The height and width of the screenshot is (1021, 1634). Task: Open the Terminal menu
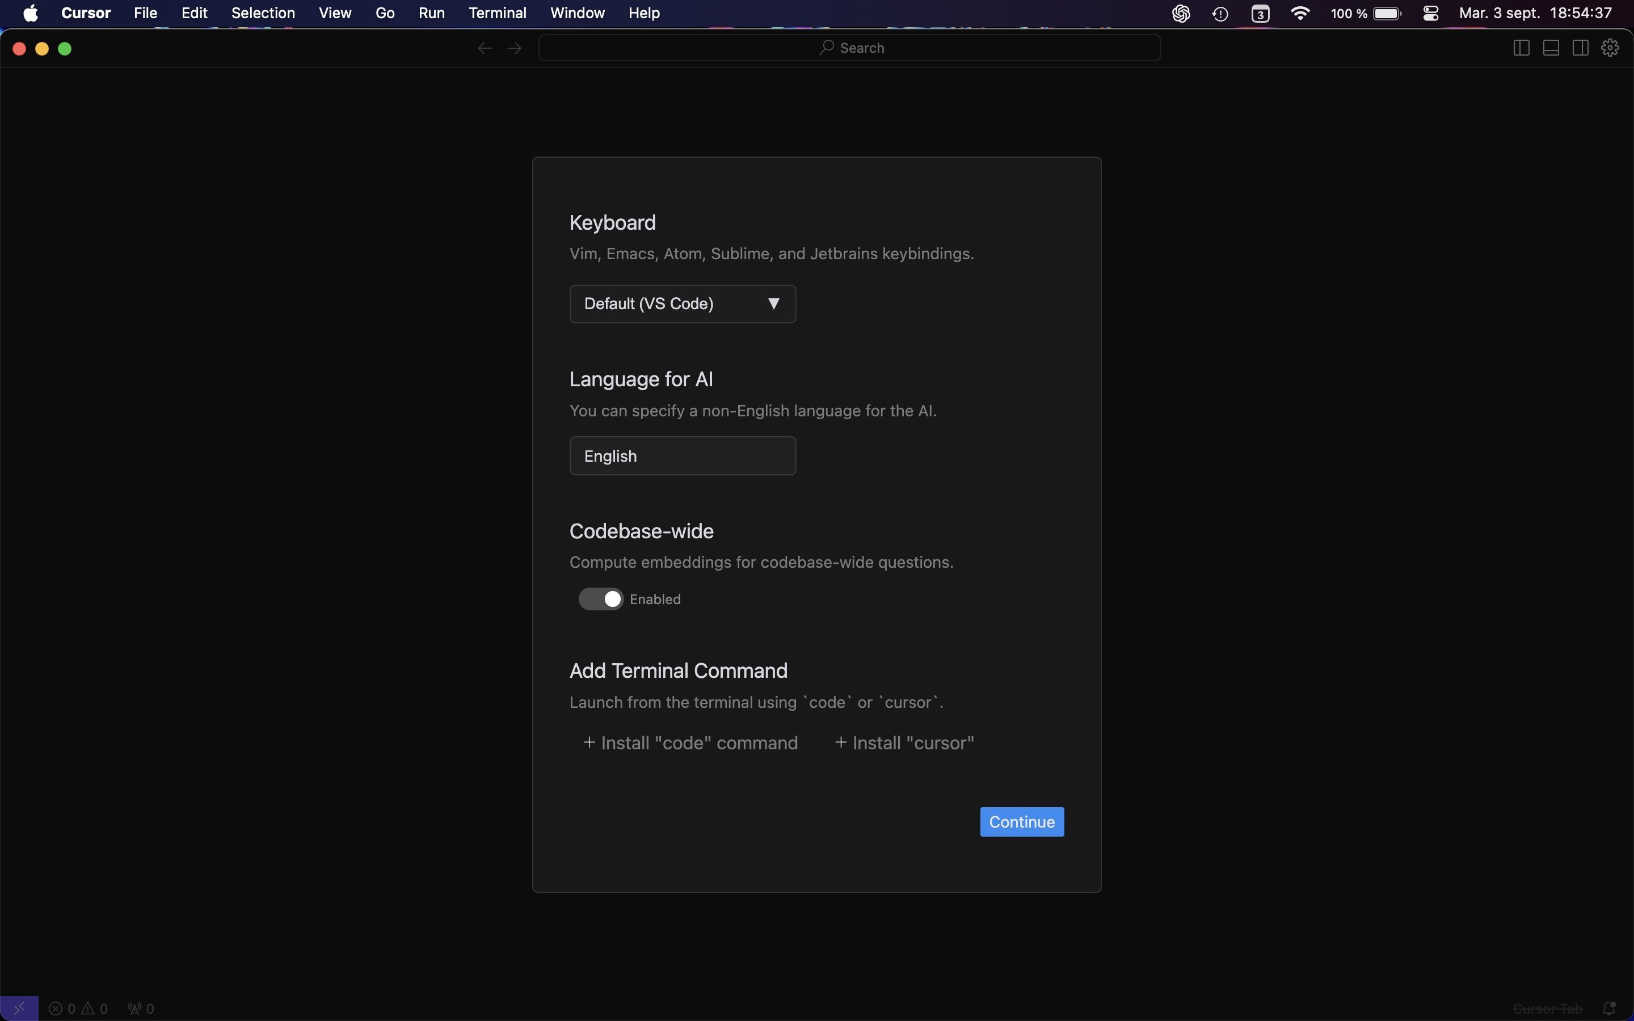click(498, 13)
